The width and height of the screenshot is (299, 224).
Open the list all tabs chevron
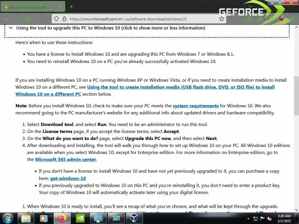pos(251,6)
